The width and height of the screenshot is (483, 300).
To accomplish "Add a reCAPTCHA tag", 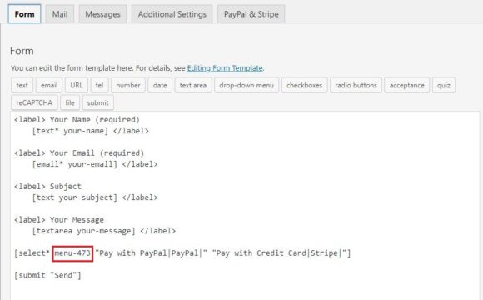I will coord(34,102).
